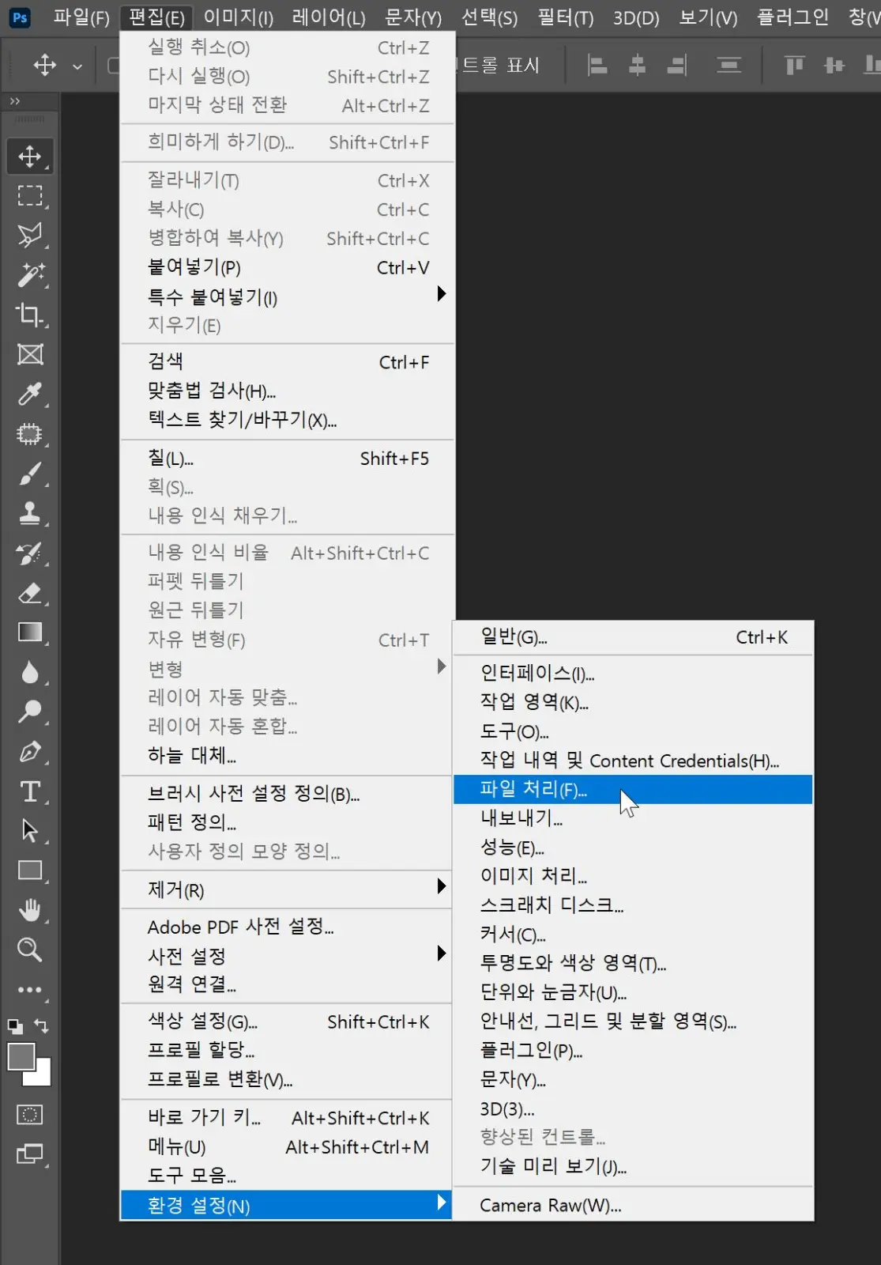Open the 필터(T) menu
This screenshot has width=881, height=1265.
(566, 17)
